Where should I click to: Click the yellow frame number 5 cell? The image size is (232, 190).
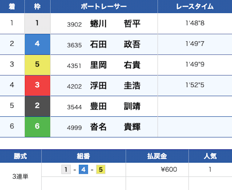[37, 65]
